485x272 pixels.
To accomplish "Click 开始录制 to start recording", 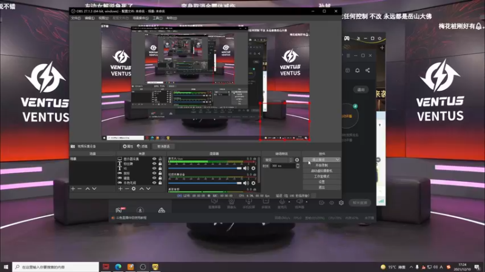I will pos(322,165).
